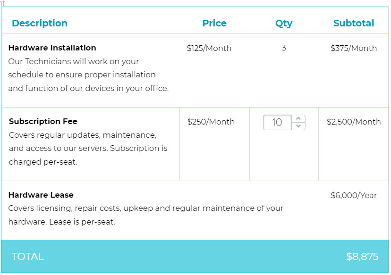The height and width of the screenshot is (275, 391).
Task: Select the $375/Month subtotal value
Action: pyautogui.click(x=354, y=48)
